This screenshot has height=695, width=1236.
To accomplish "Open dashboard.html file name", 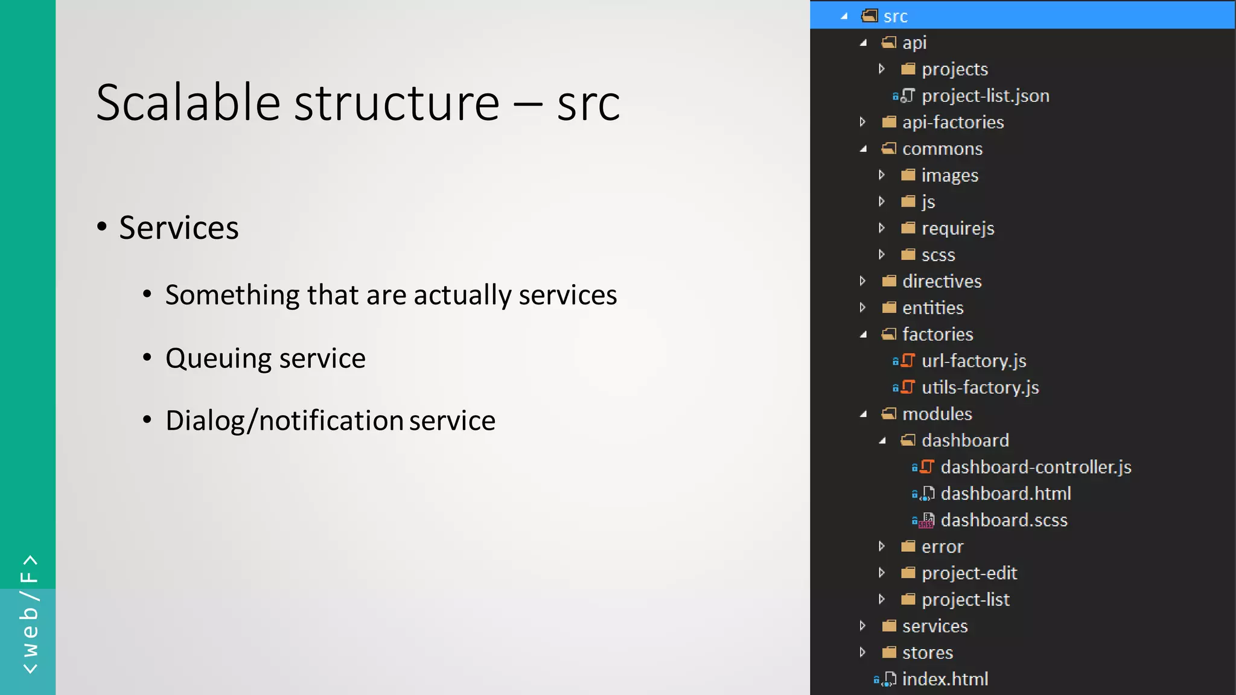I will pyautogui.click(x=1006, y=493).
